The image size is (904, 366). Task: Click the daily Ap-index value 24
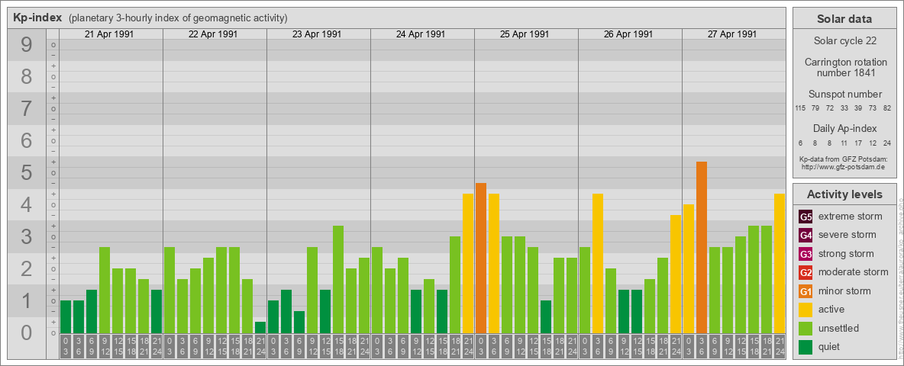tap(886, 143)
